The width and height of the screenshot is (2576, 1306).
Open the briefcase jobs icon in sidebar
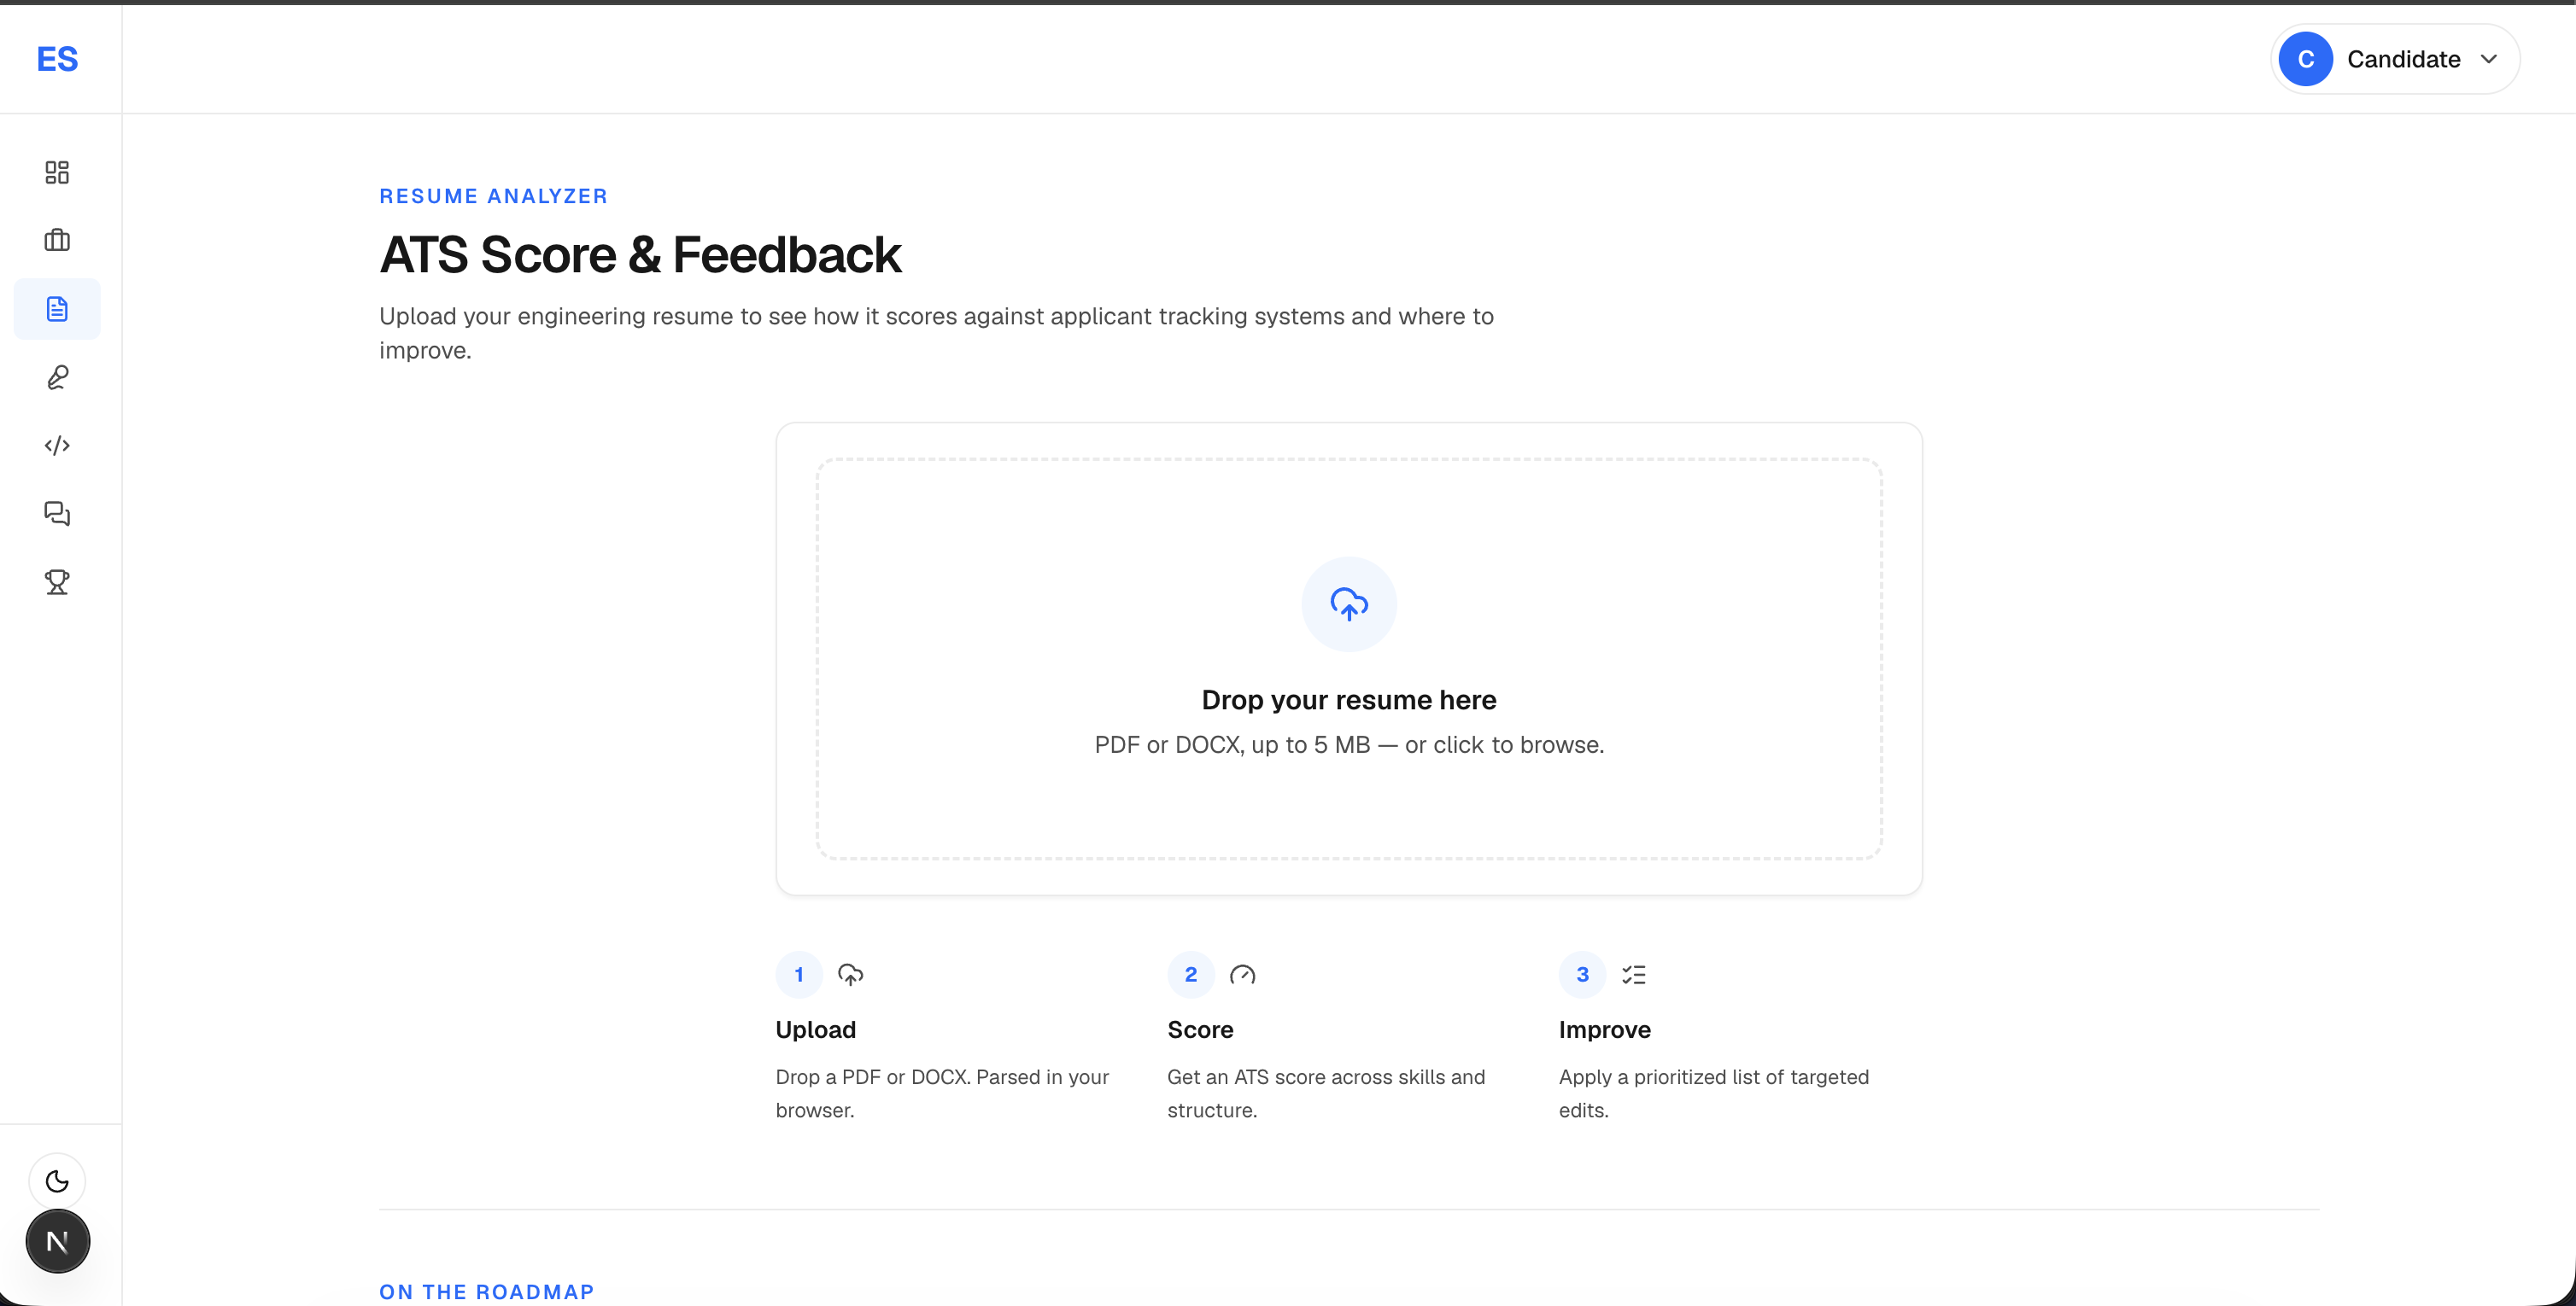[x=57, y=240]
